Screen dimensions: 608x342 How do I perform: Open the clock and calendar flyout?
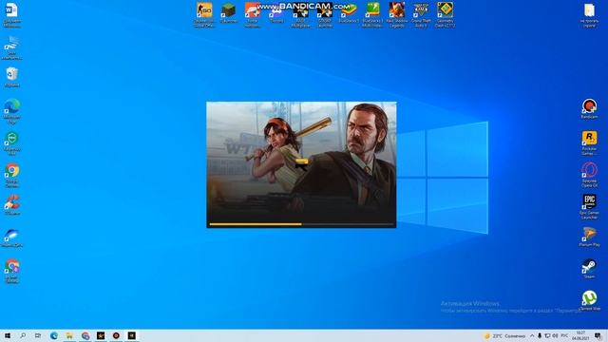click(x=580, y=335)
